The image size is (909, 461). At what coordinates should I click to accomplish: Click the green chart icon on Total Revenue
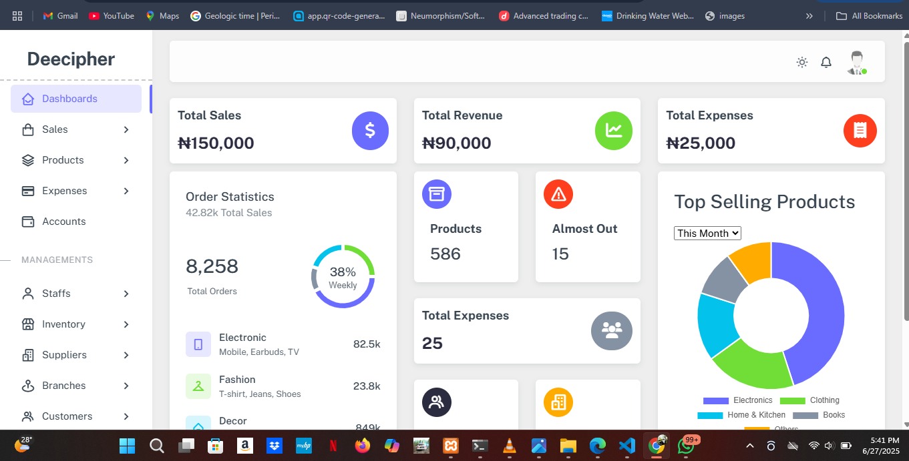click(613, 131)
